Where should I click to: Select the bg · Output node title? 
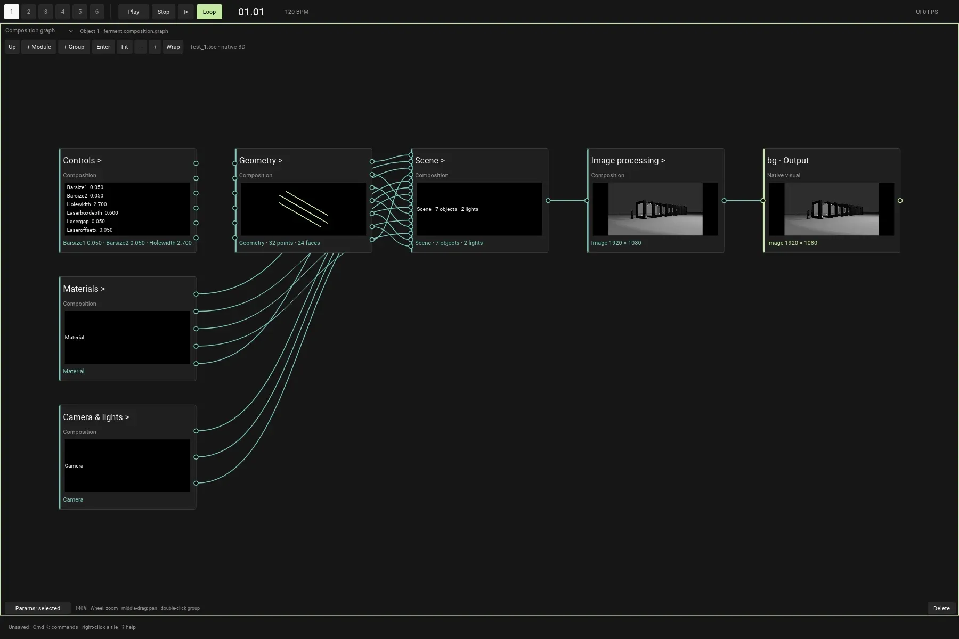pyautogui.click(x=788, y=160)
